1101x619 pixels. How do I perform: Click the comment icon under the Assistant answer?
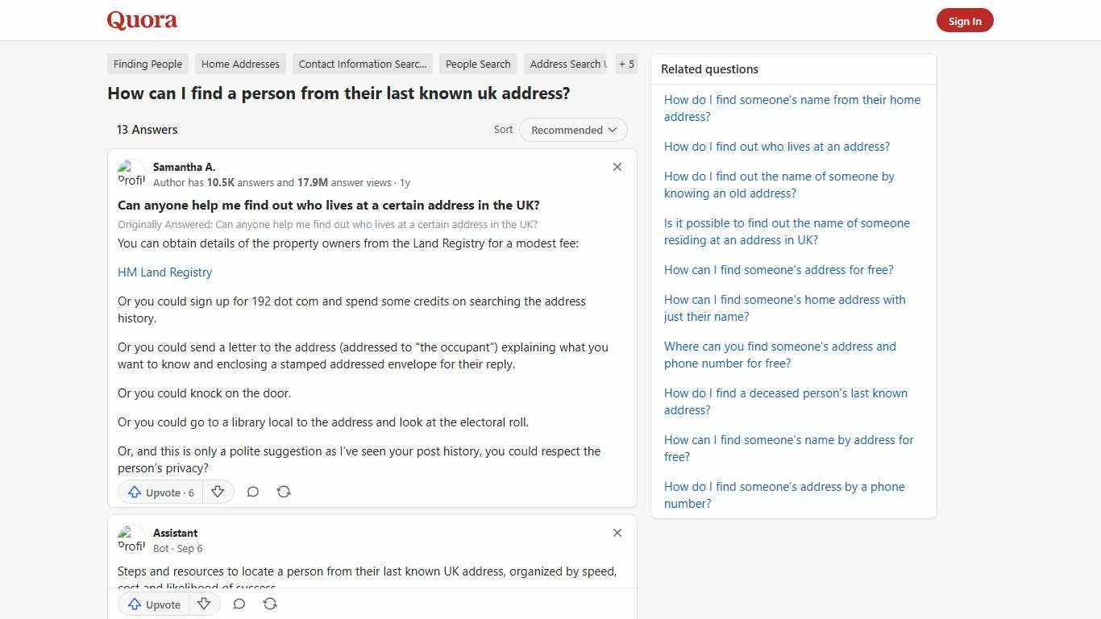click(239, 603)
